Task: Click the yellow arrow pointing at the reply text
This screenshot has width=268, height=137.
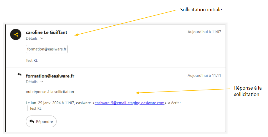Action: (183, 91)
